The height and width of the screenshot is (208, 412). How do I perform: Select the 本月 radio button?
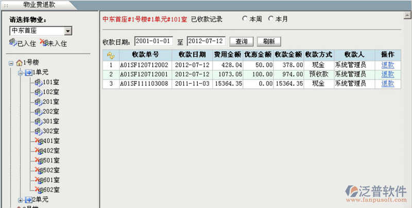271,18
